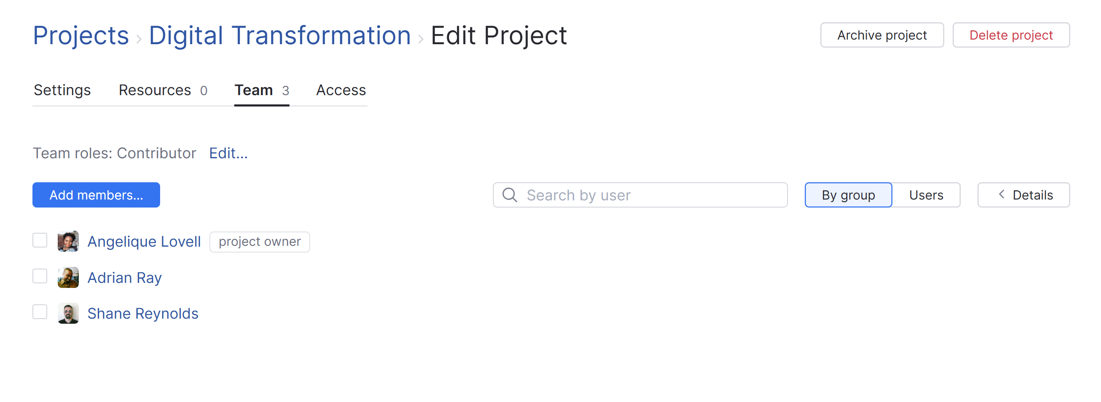Check the box next to Shane Reynolds
Image resolution: width=1101 pixels, height=402 pixels.
pyautogui.click(x=40, y=312)
